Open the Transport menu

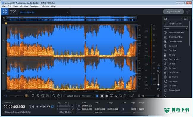click(x=34, y=6)
